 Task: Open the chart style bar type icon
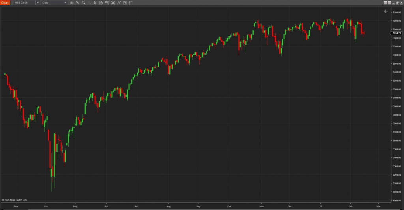72,3
